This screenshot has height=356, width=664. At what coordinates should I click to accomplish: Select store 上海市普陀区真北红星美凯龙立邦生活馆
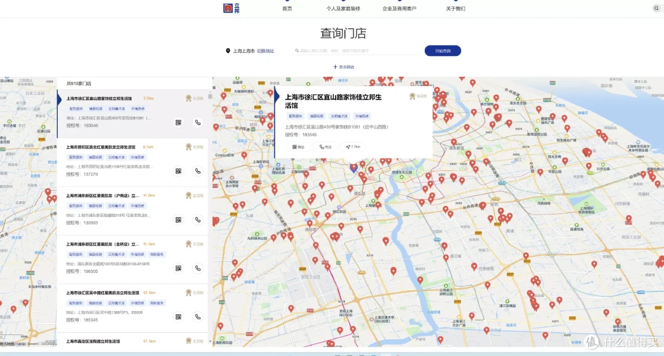pyautogui.click(x=101, y=147)
